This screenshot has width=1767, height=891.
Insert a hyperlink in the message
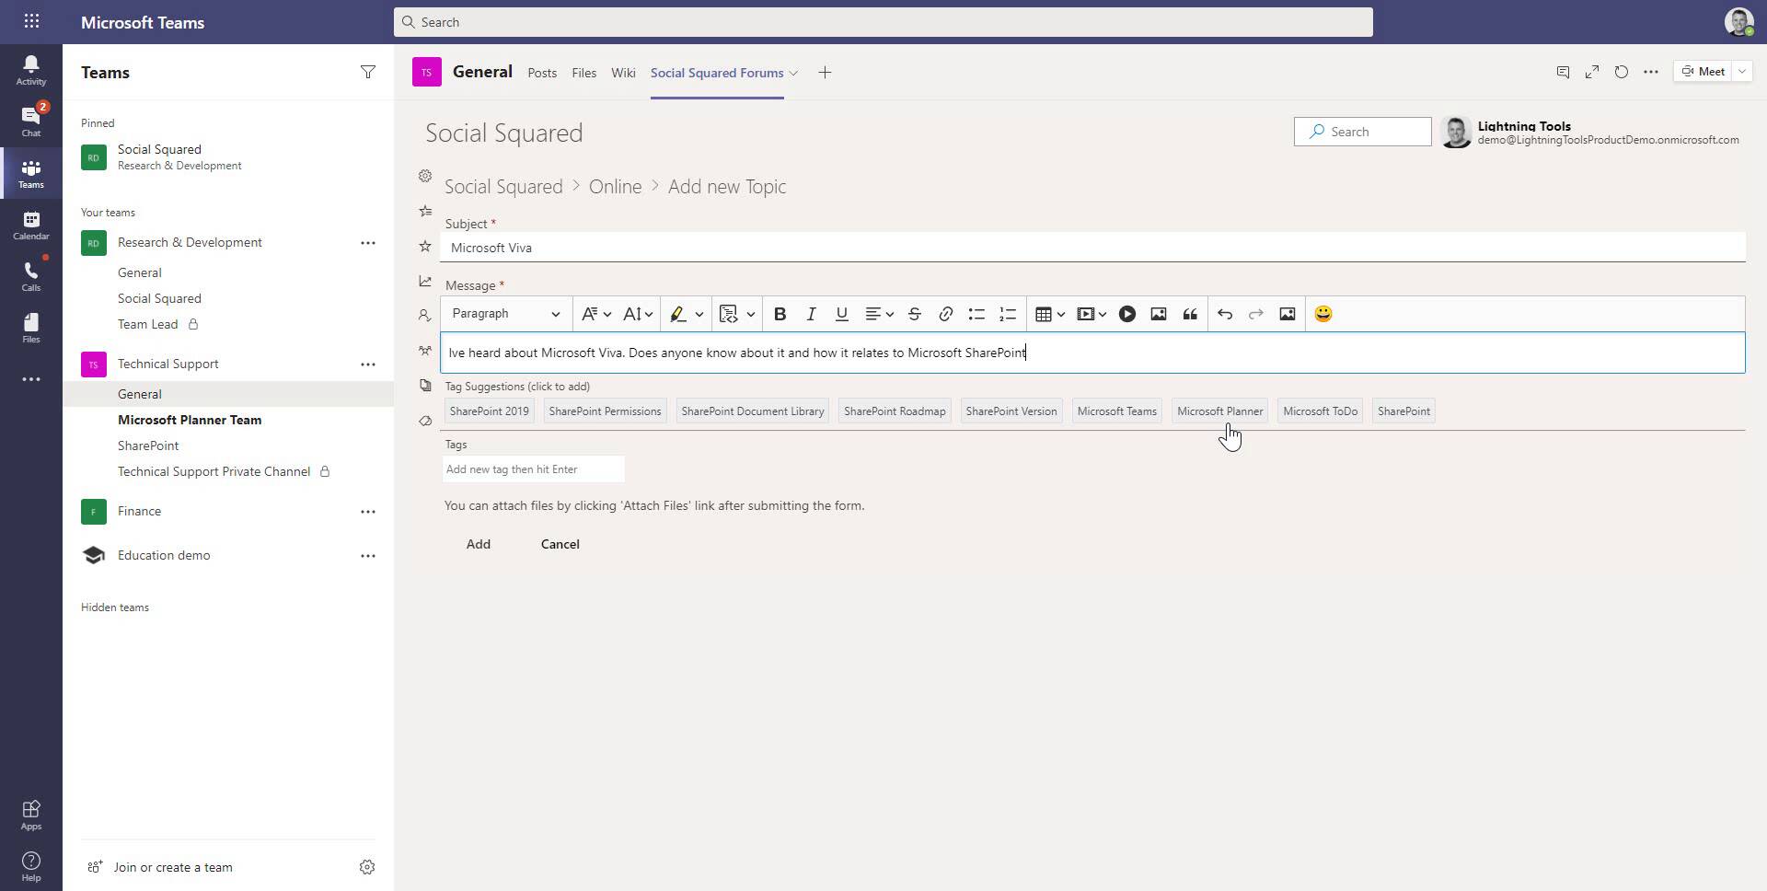(945, 314)
